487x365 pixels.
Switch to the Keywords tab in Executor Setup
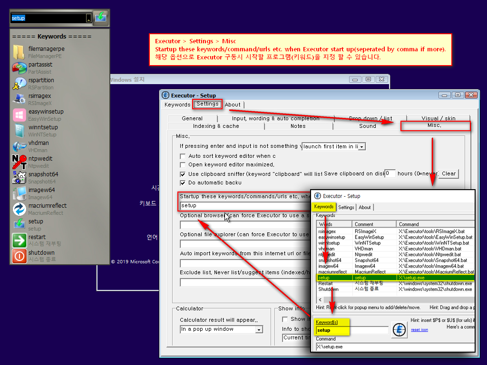[x=177, y=105]
